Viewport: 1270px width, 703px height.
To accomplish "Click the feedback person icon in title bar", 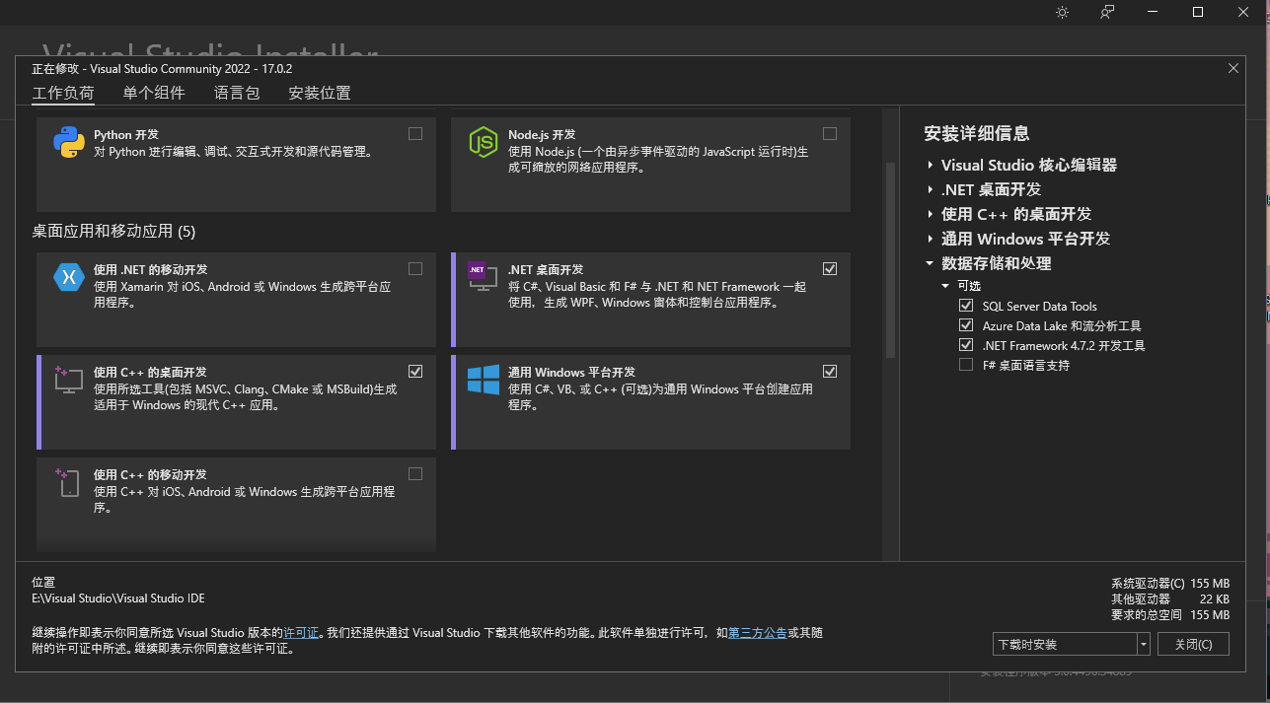I will point(1106,12).
